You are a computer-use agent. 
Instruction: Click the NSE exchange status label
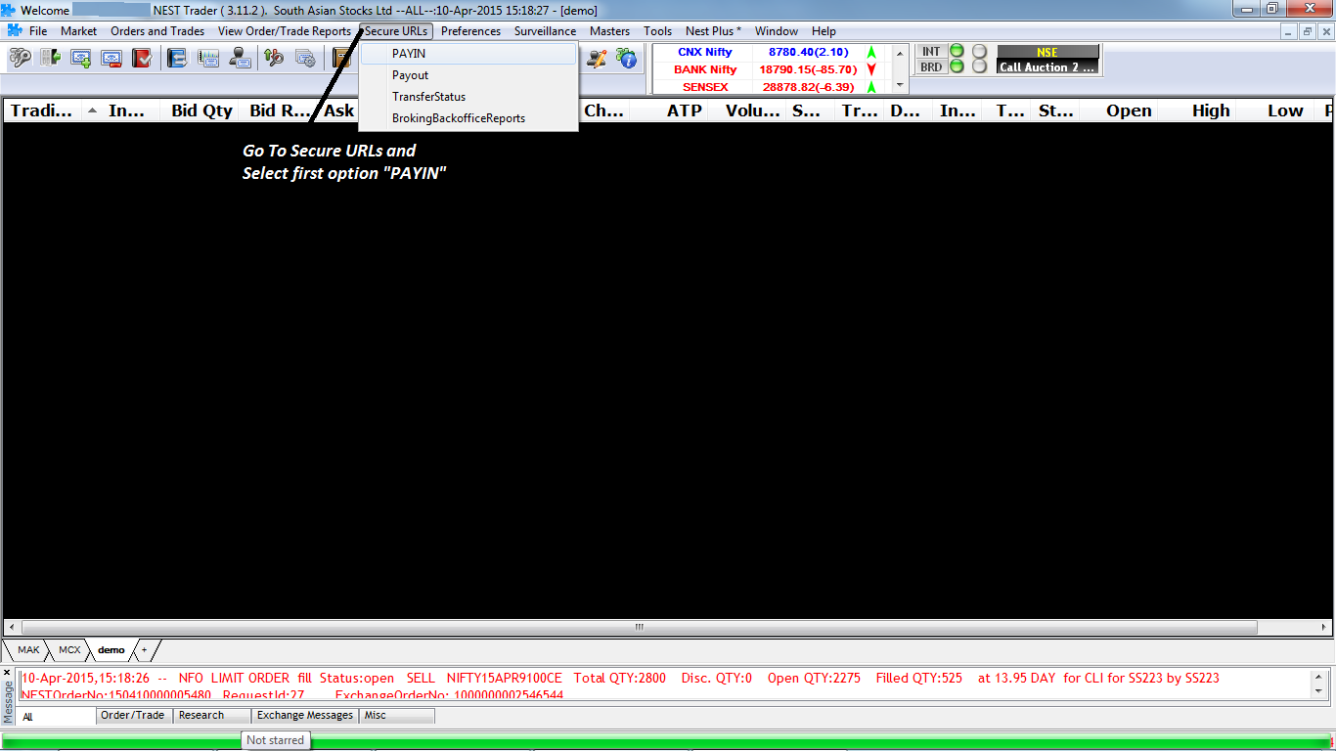pyautogui.click(x=1047, y=52)
